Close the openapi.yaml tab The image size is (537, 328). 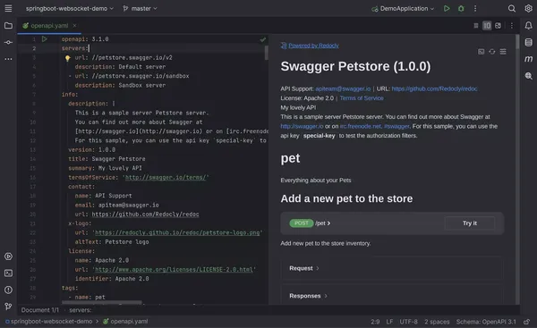tap(74, 26)
